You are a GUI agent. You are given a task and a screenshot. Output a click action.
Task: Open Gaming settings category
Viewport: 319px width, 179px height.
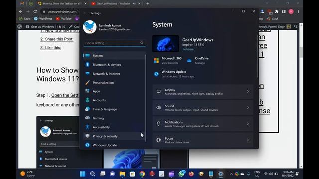(114, 118)
